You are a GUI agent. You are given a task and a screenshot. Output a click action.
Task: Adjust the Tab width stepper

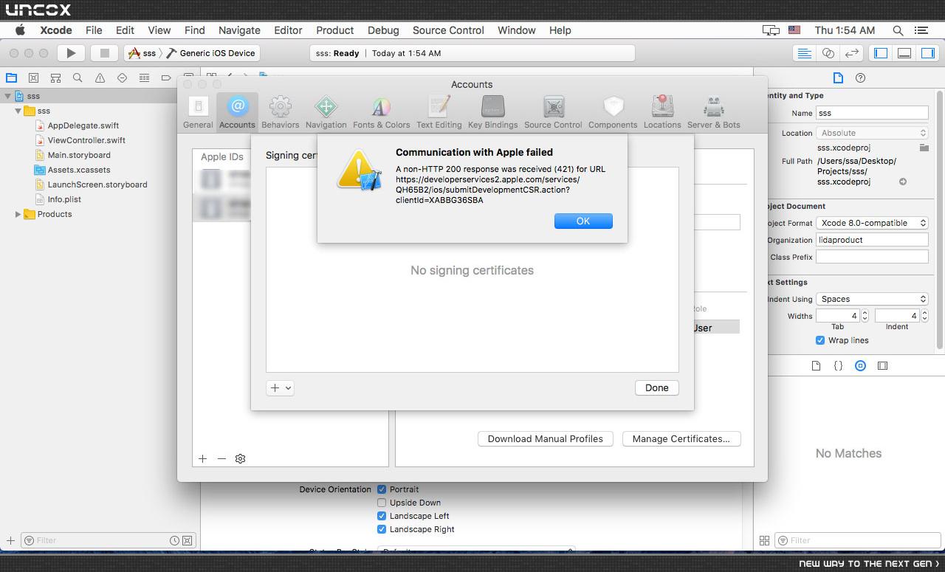pos(865,316)
